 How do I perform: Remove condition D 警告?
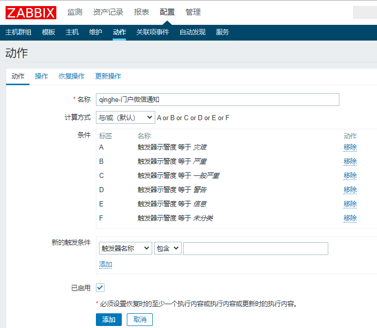pyautogui.click(x=350, y=190)
